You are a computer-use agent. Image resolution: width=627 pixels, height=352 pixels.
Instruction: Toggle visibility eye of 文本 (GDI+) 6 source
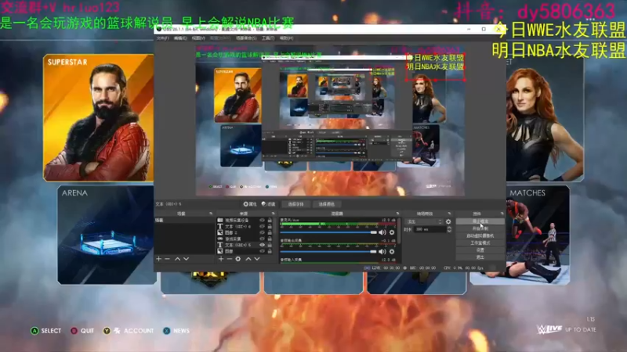click(263, 226)
